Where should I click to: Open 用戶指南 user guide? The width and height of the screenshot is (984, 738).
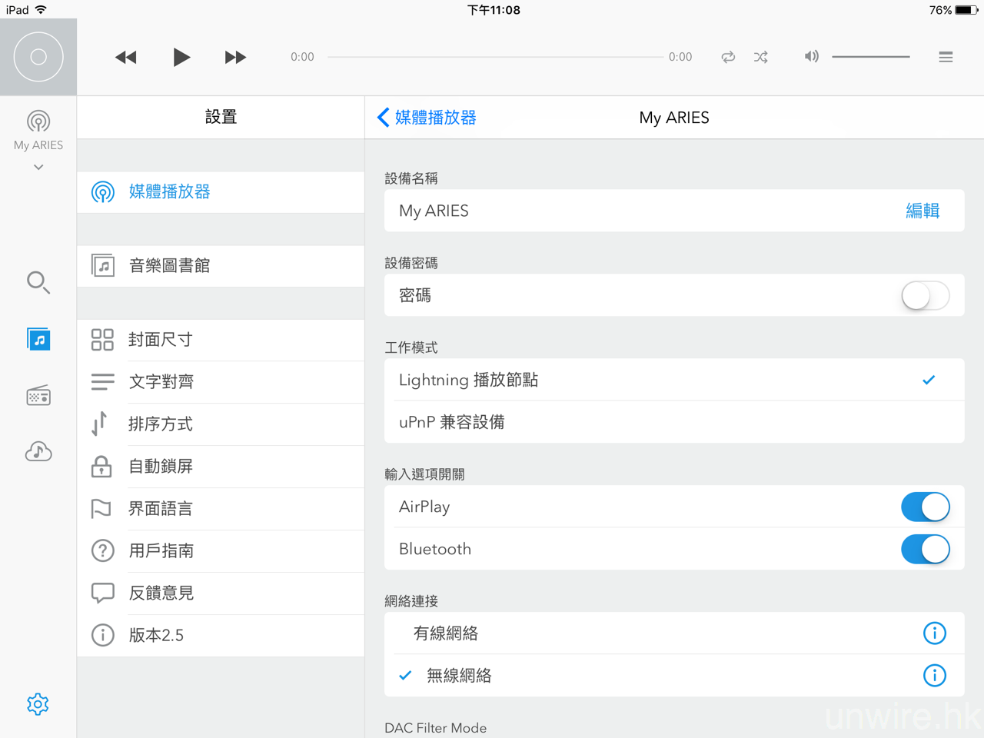(221, 551)
